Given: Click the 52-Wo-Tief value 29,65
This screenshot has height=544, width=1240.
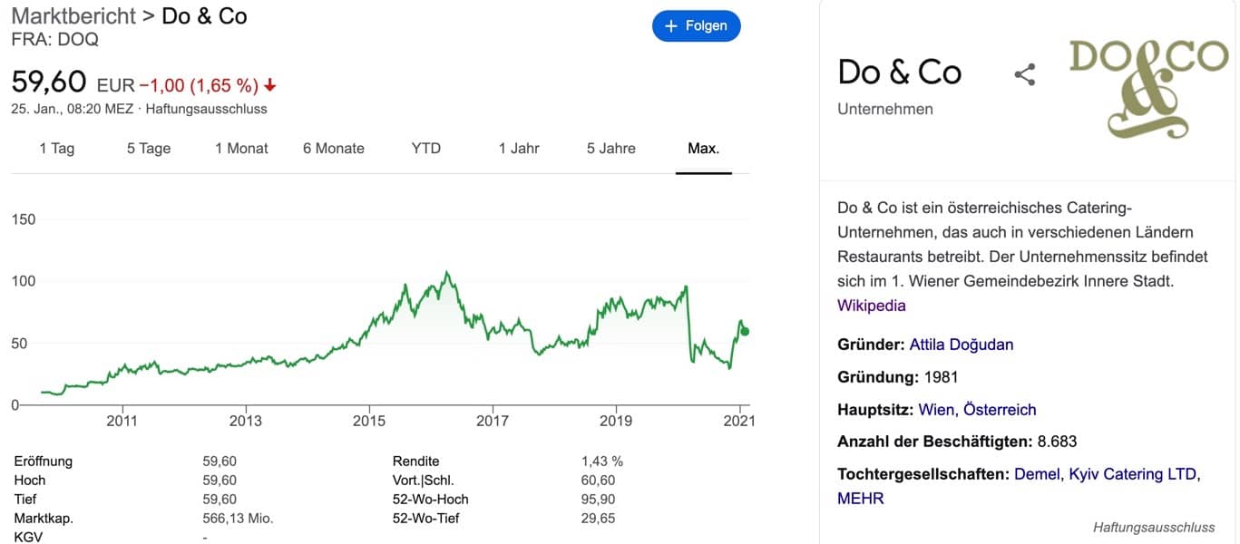Looking at the screenshot, I should coord(598,519).
